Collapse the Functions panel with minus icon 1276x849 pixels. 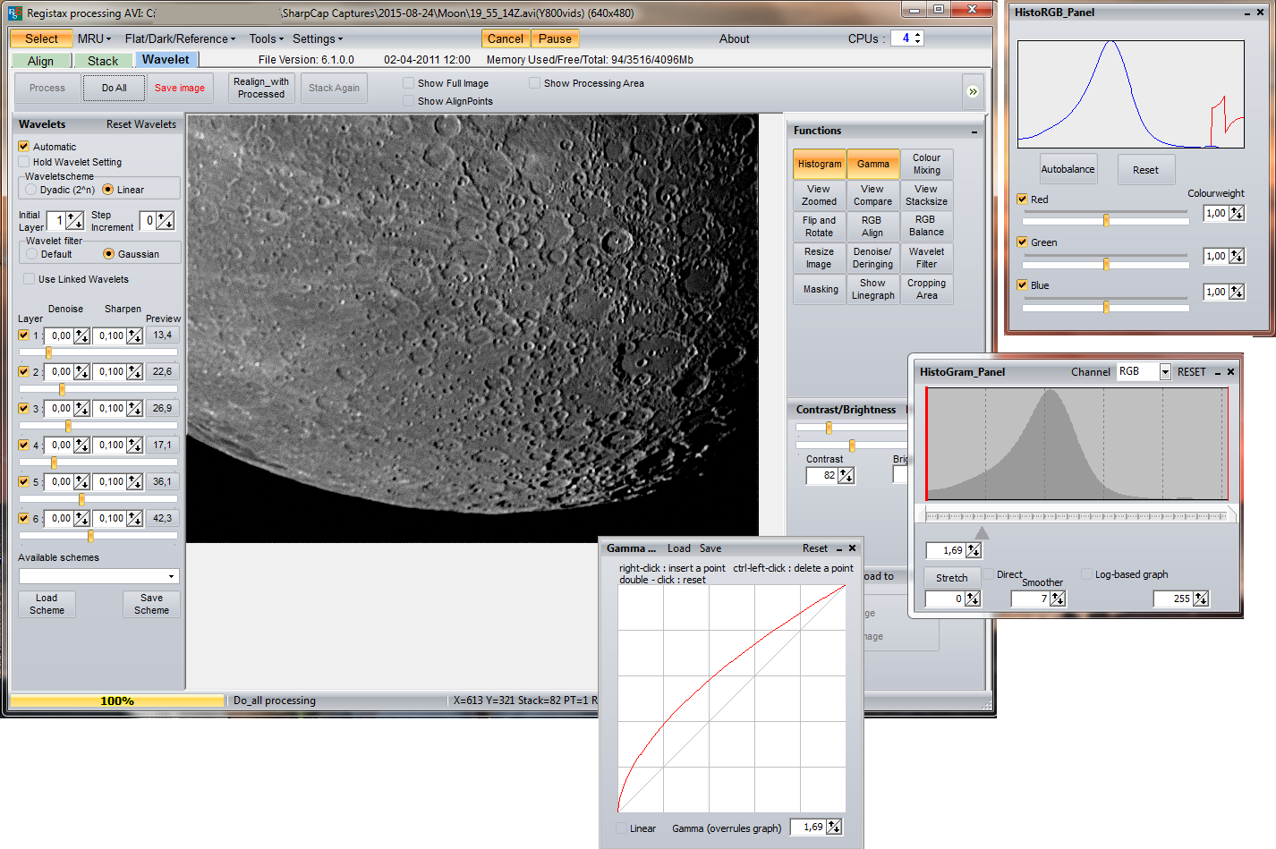tap(974, 132)
